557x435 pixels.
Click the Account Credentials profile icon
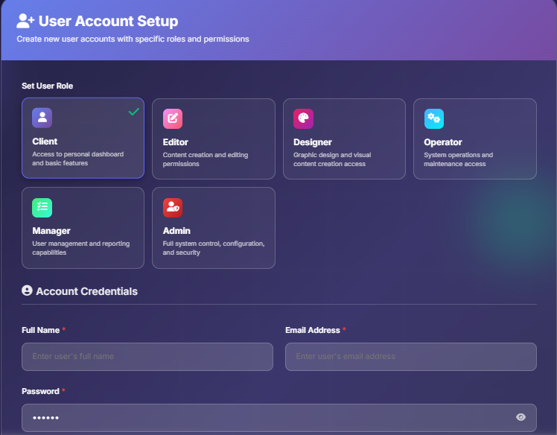[x=27, y=290]
